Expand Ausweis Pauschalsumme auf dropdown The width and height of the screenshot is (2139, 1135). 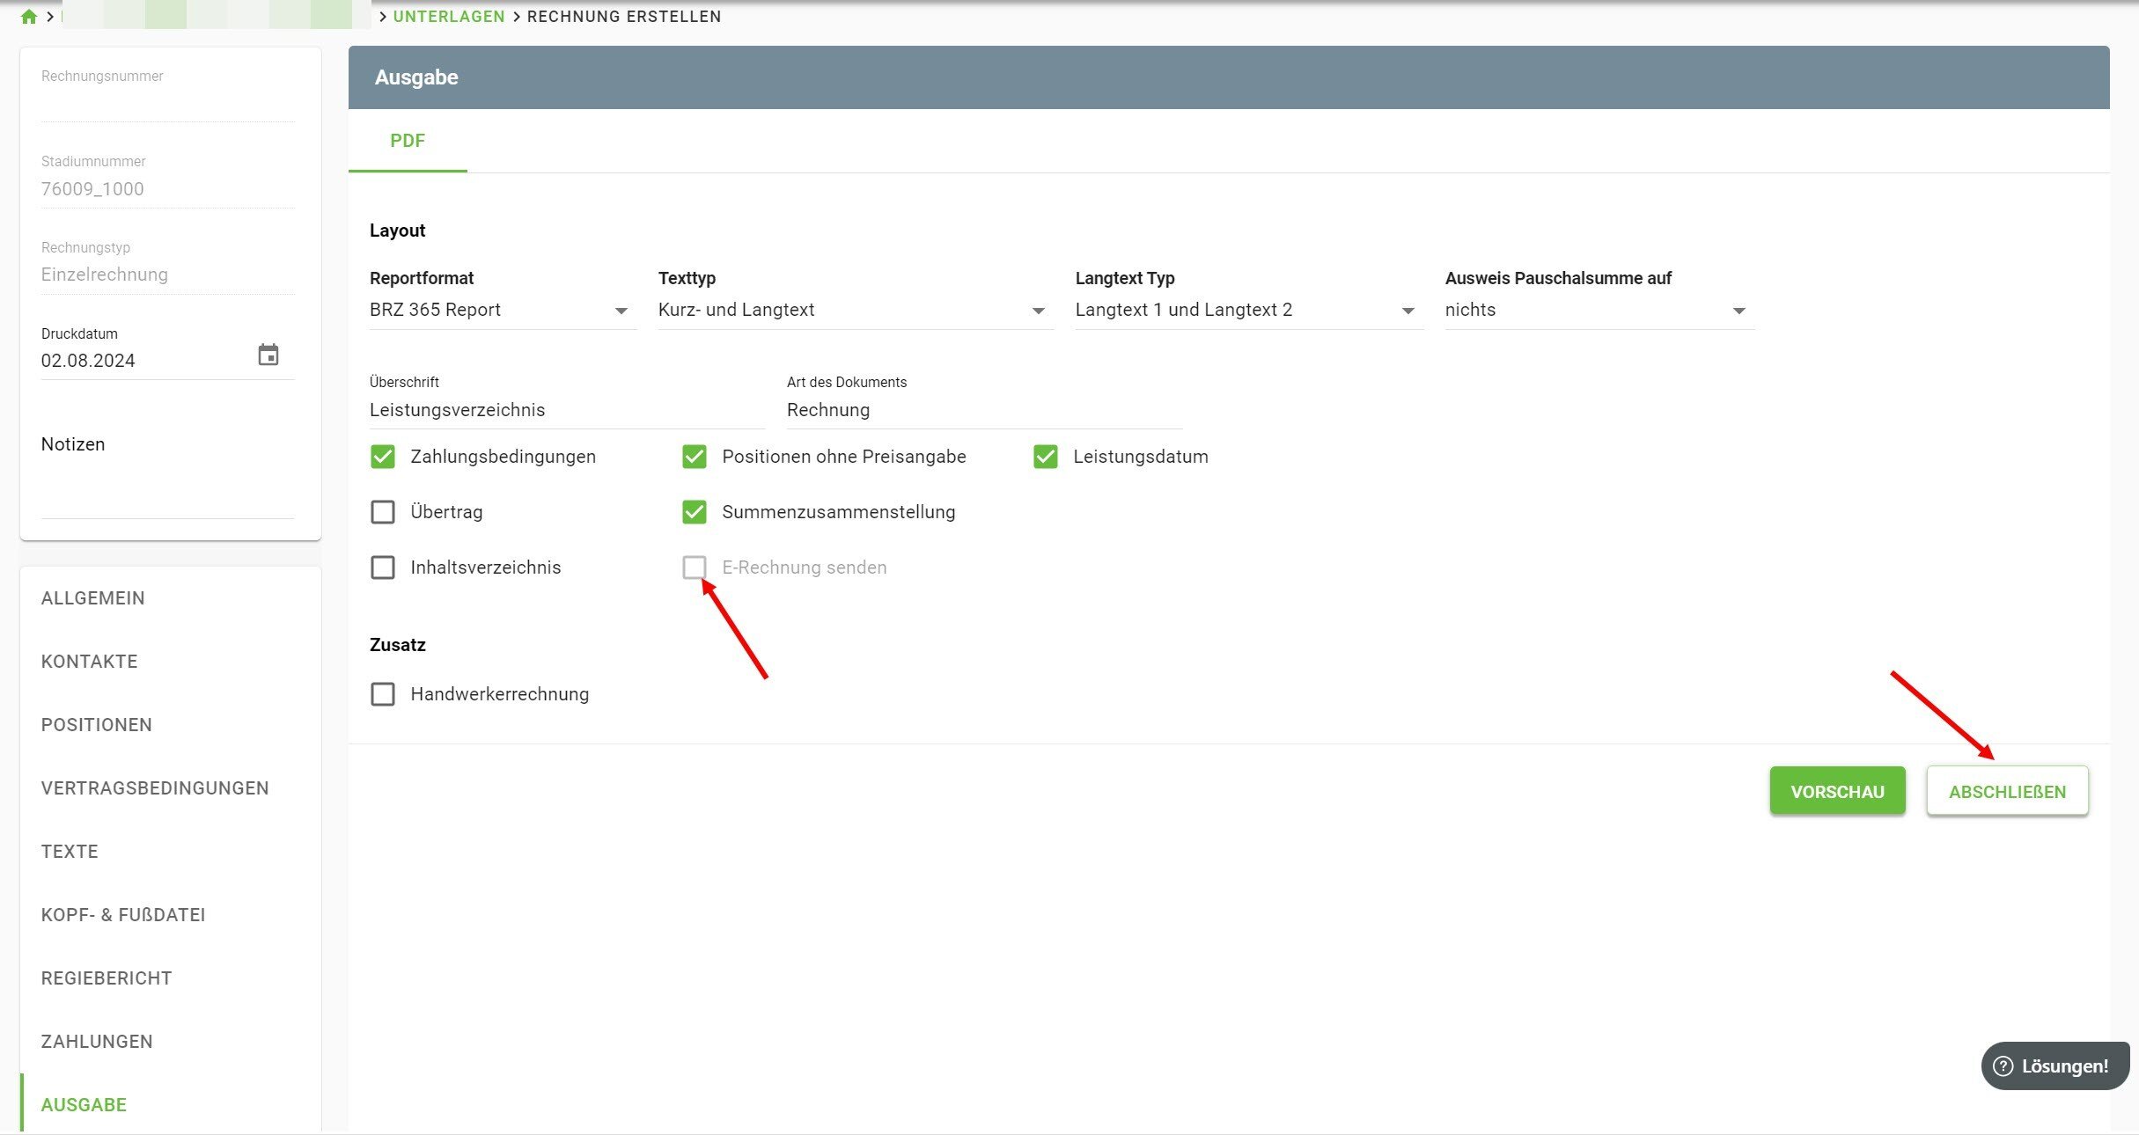point(1598,311)
